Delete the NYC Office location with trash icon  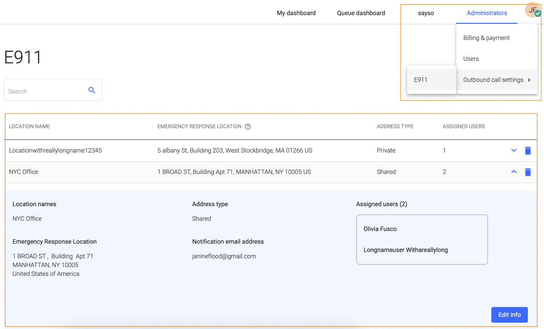528,172
